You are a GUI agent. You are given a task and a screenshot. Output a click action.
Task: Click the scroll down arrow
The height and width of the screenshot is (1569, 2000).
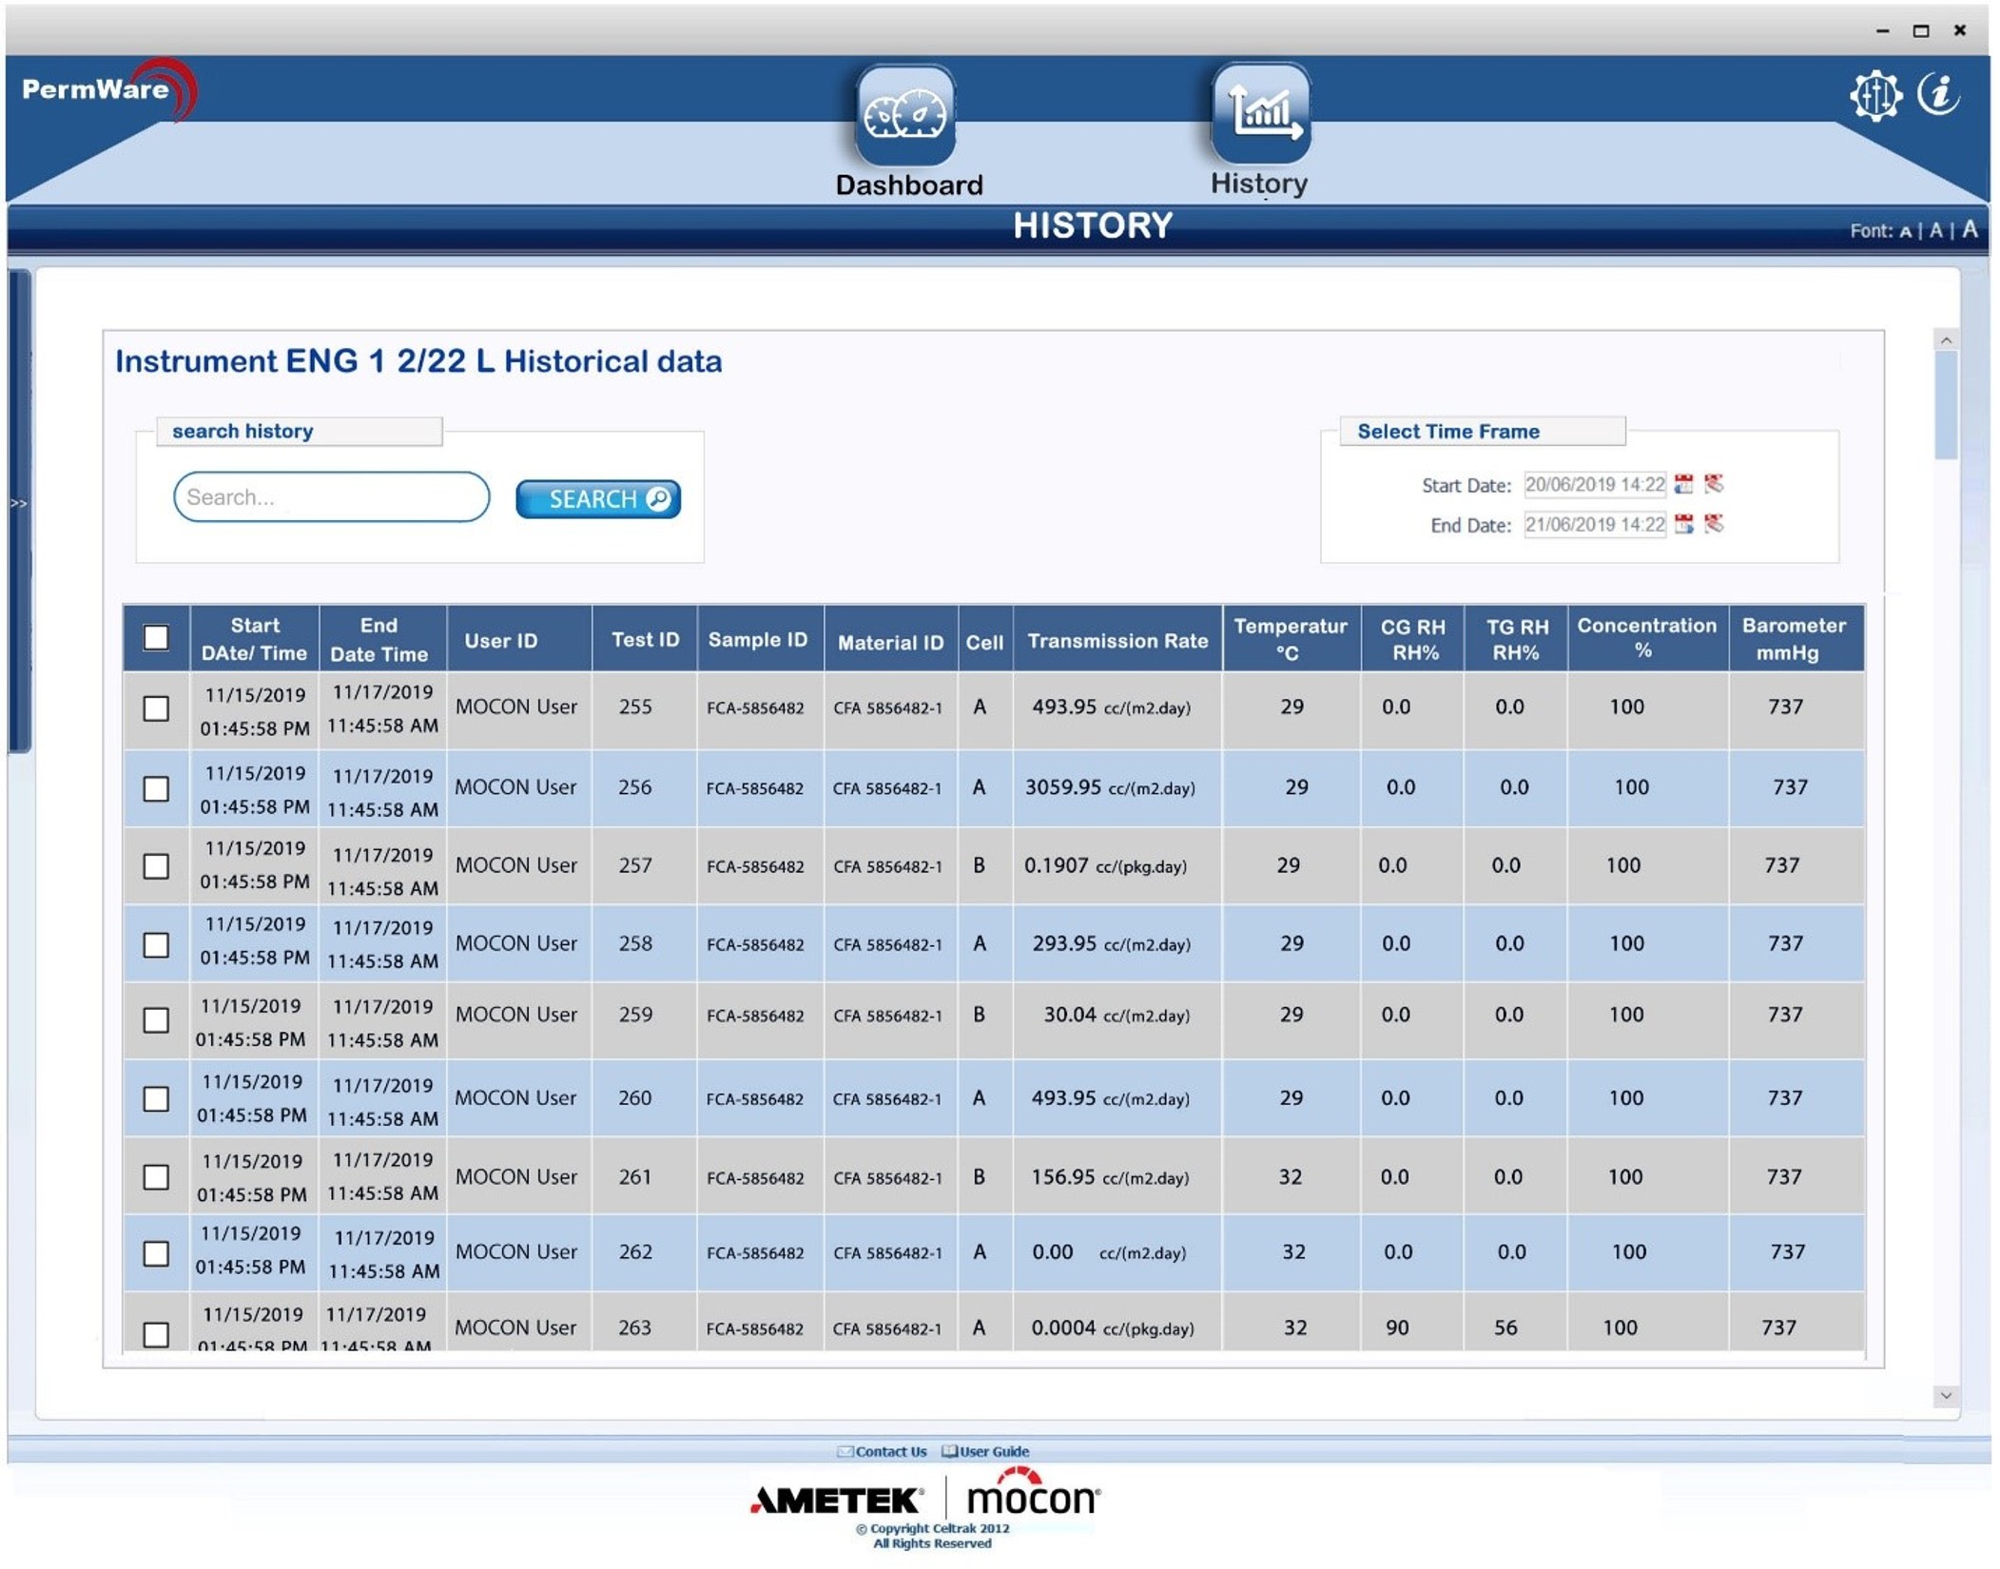click(1946, 1396)
